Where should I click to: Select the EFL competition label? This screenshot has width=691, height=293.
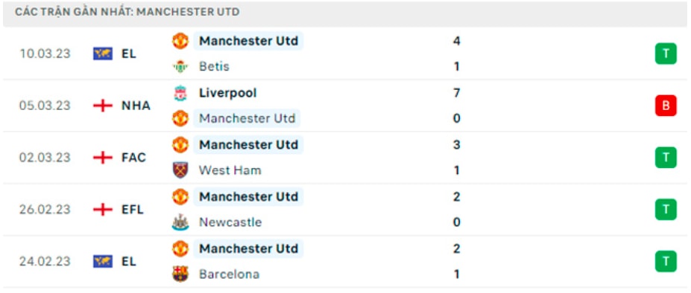click(x=133, y=210)
